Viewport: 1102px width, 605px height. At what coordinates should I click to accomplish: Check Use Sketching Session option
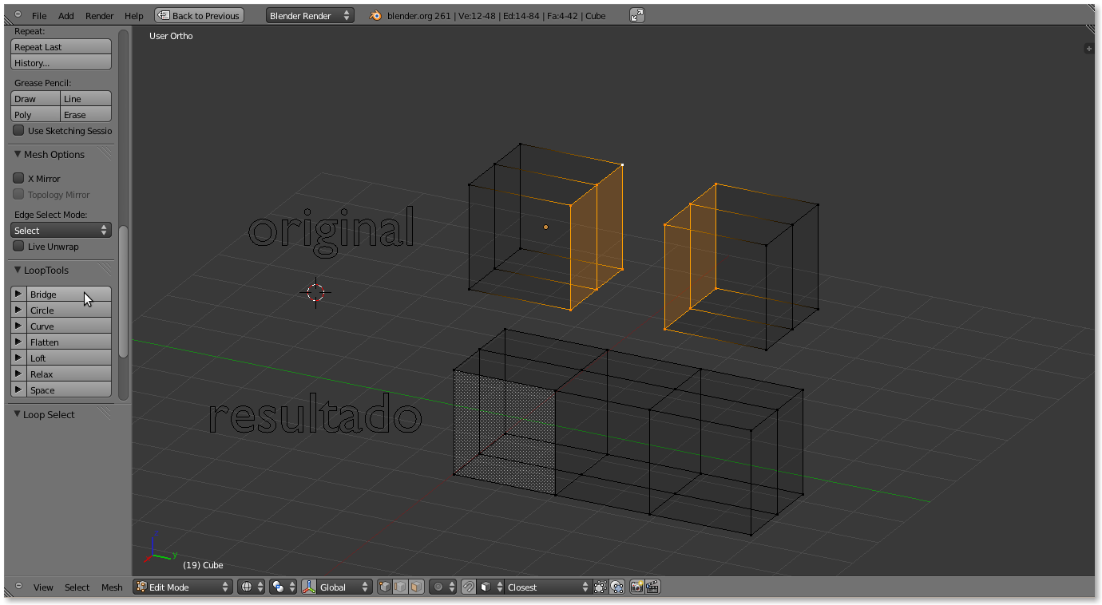19,131
